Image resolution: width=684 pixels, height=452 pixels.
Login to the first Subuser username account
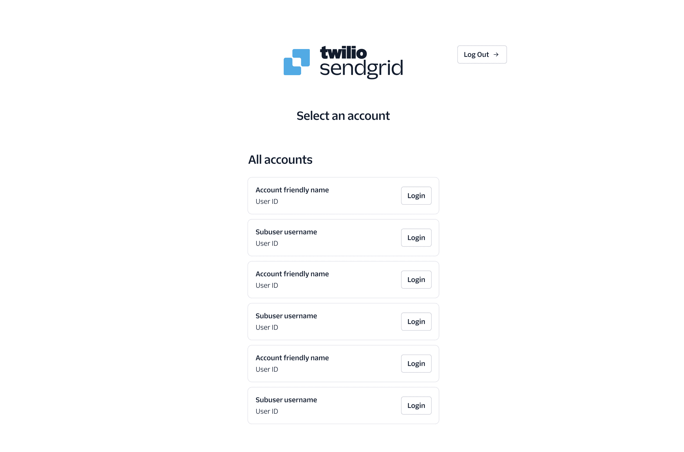416,238
